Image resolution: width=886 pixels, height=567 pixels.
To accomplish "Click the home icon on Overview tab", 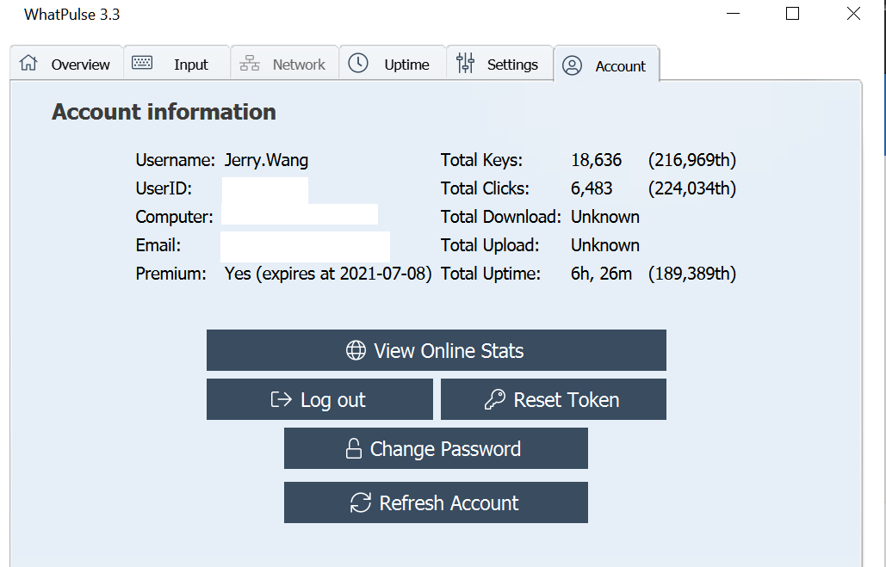I will point(28,63).
